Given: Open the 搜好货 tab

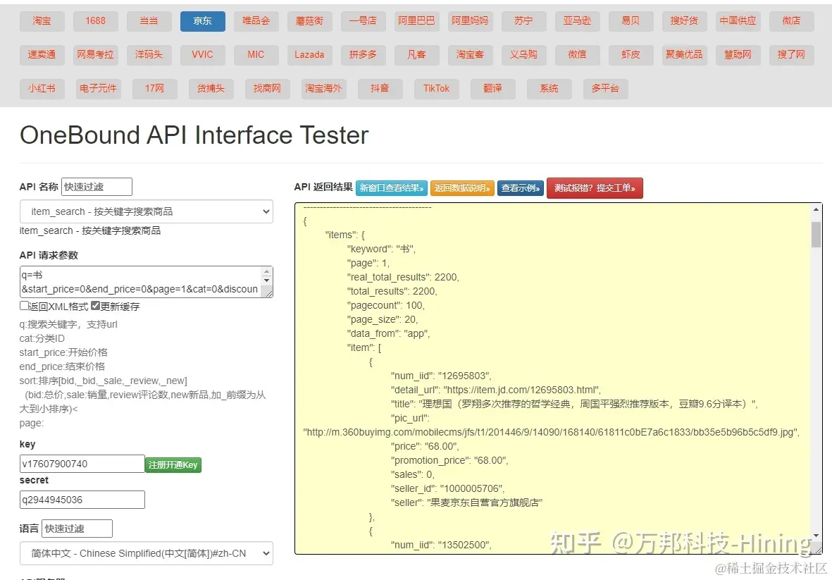Looking at the screenshot, I should pyautogui.click(x=685, y=21).
